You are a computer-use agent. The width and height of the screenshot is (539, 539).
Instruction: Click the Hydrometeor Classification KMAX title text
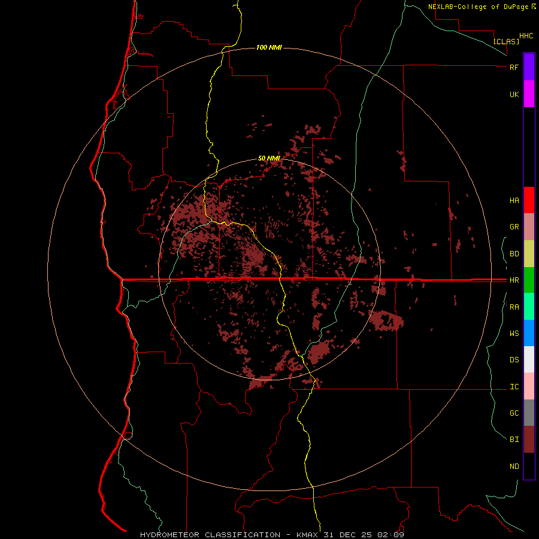(272, 535)
